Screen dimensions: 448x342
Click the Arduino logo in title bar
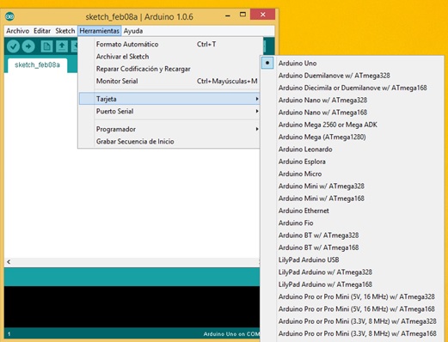9,16
